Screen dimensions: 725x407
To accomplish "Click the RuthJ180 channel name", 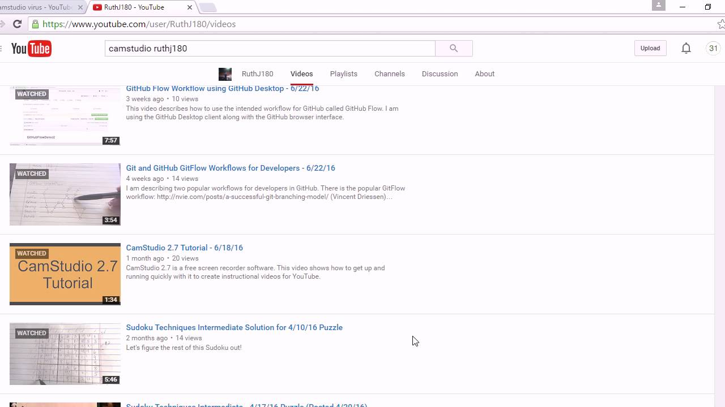I will click(257, 74).
